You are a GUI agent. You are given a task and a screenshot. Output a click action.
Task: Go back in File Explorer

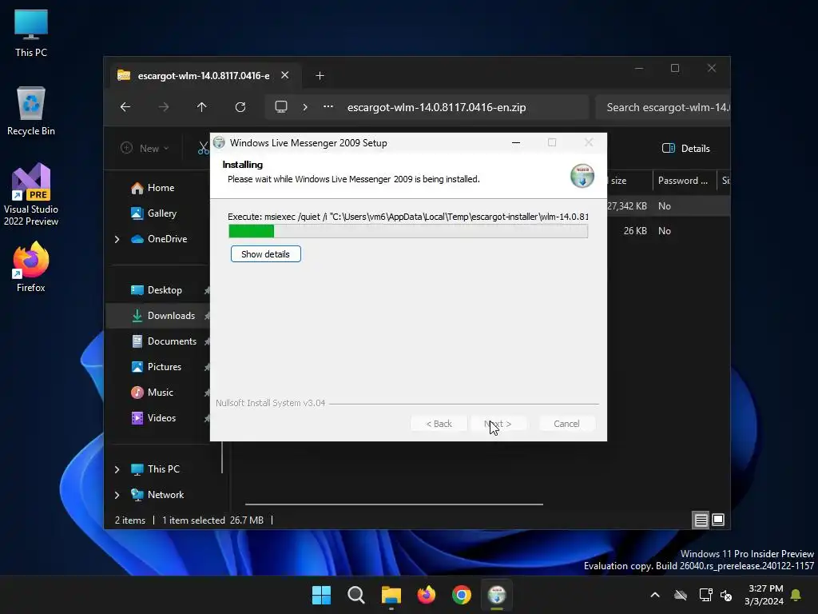tap(125, 107)
